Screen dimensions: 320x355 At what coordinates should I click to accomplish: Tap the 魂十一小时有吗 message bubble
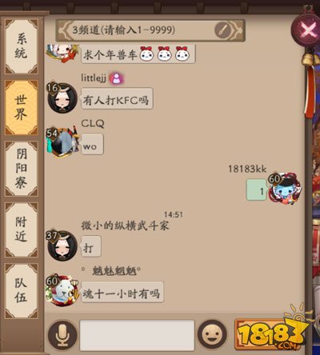point(122,292)
